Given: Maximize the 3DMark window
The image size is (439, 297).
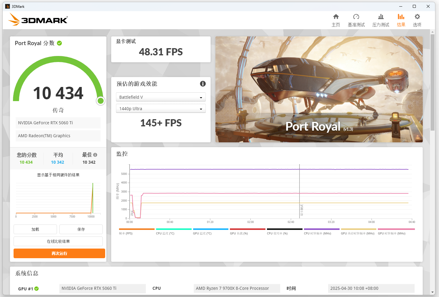Looking at the screenshot, I should [x=414, y=6].
